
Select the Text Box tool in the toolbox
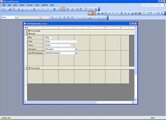coord(103,13)
